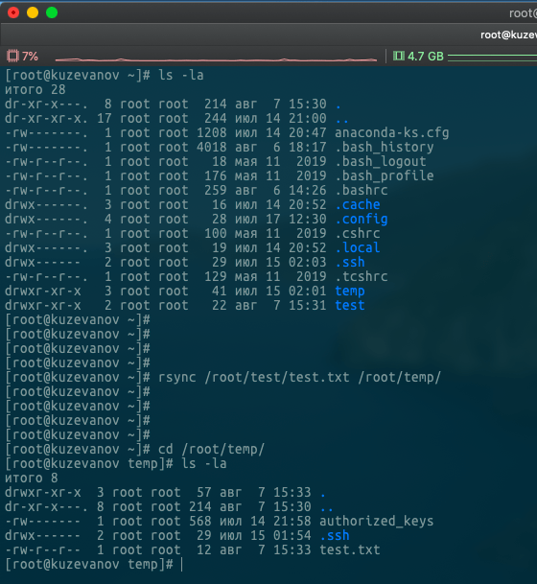This screenshot has width=537, height=584.
Task: Click the test.txt entry in temp listing
Action: [x=350, y=549]
